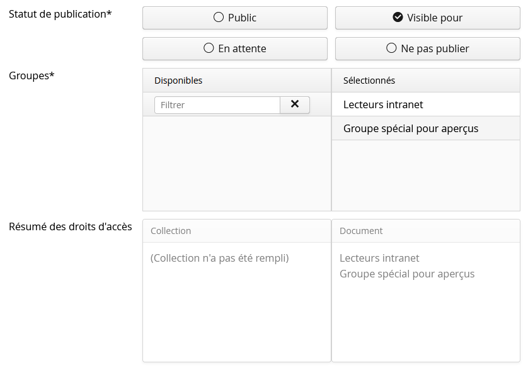Click empty space below the selected groups
Screen dimensions: 528x368
tap(425, 175)
